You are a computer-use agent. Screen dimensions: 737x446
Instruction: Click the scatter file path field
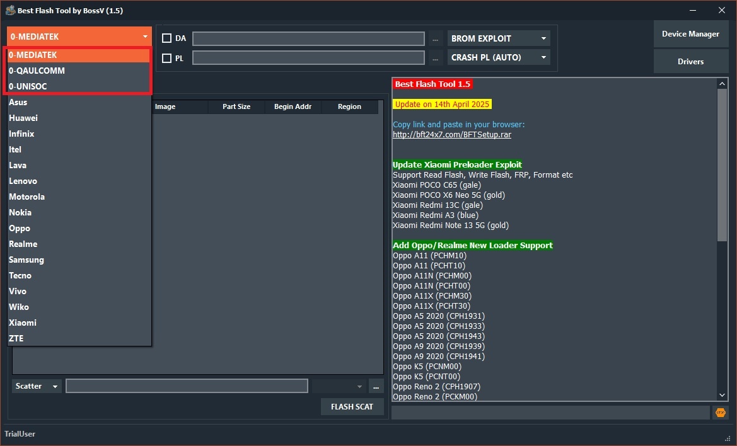[187, 386]
